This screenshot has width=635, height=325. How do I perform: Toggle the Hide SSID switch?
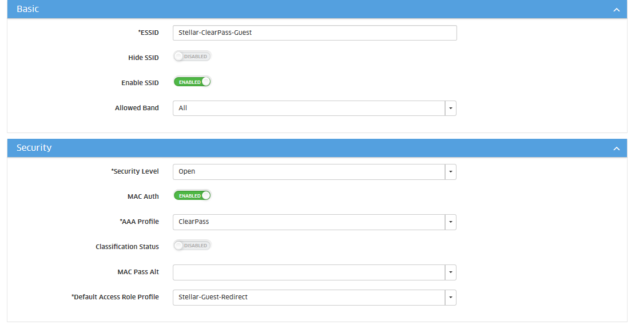pyautogui.click(x=192, y=57)
